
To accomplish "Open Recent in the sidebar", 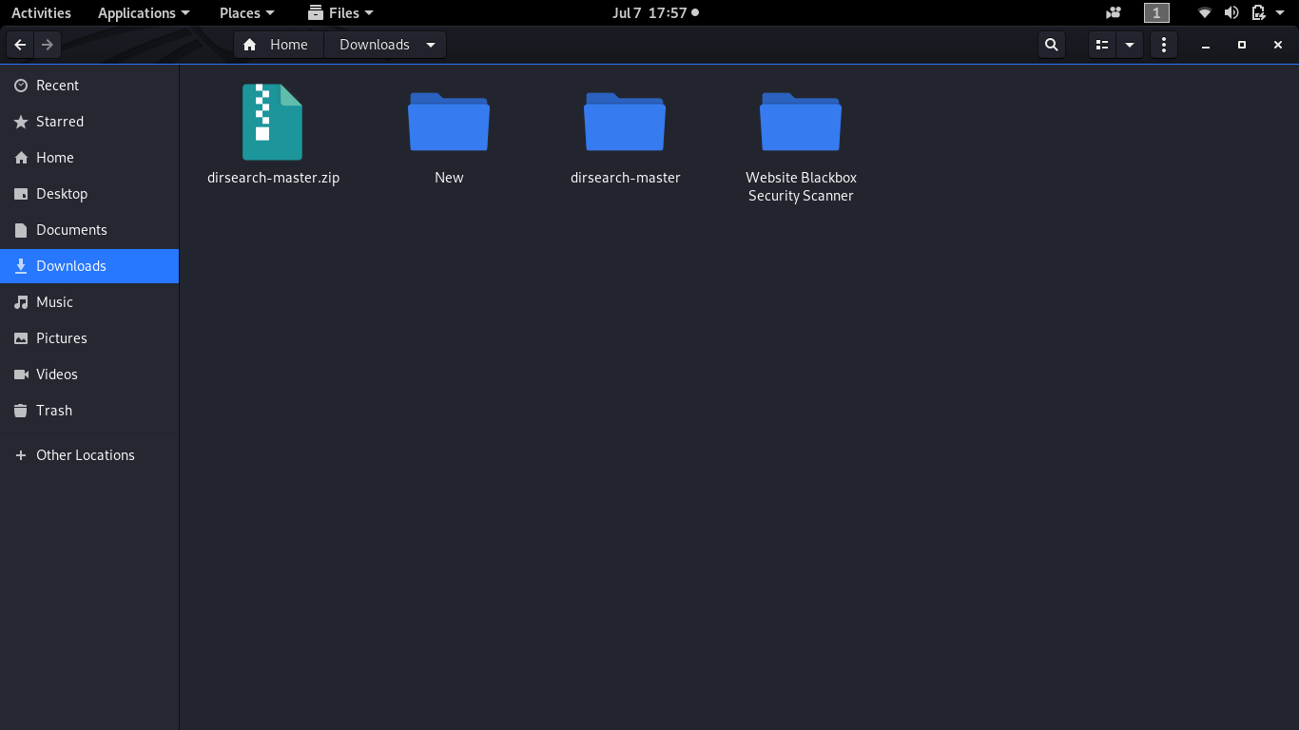I will [x=89, y=86].
